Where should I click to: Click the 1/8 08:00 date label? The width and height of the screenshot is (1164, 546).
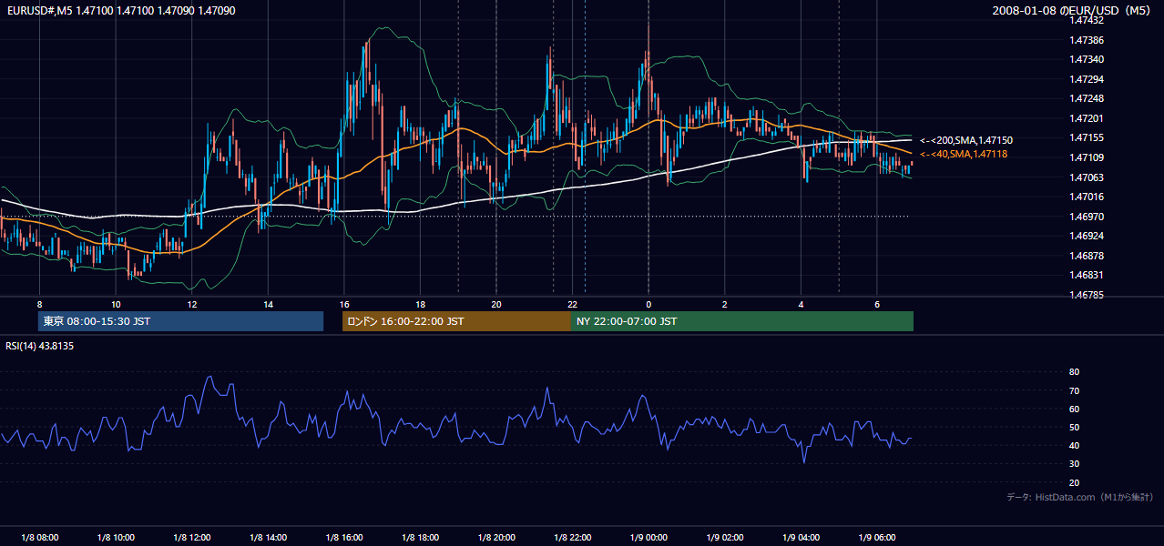point(40,538)
